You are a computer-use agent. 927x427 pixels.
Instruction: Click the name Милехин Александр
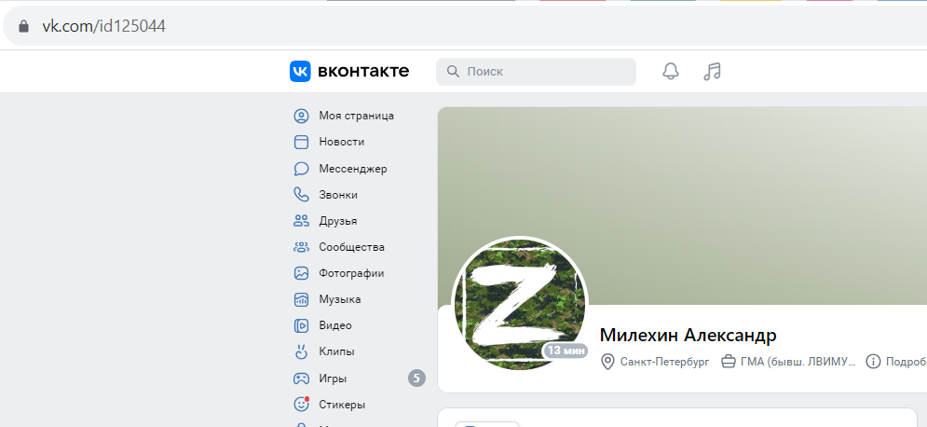pyautogui.click(x=688, y=336)
